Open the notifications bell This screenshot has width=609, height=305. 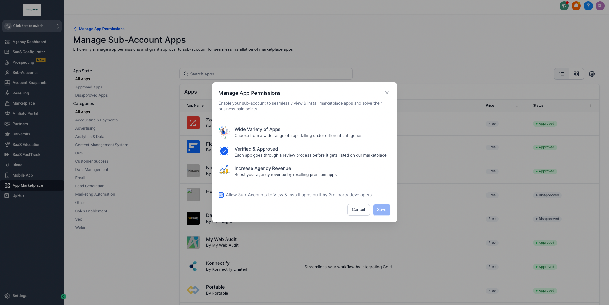(x=576, y=6)
